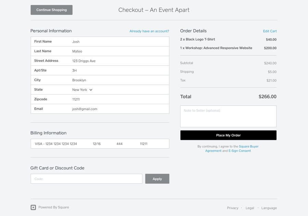
Task: Click the Continue Shopping button
Action: click(51, 10)
